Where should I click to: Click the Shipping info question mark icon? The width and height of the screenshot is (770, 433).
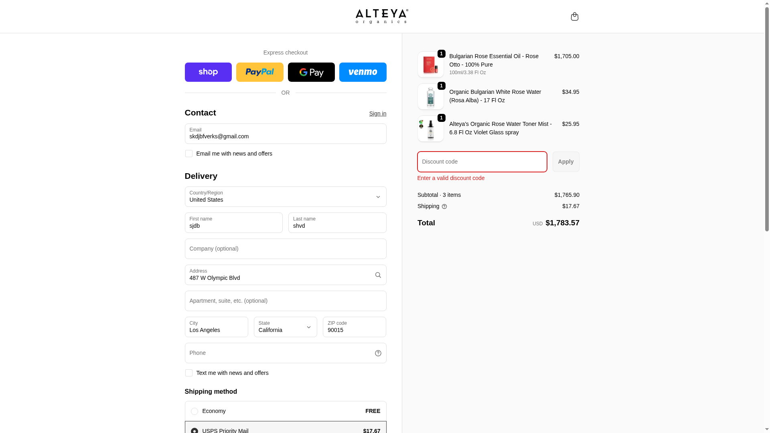tap(444, 206)
